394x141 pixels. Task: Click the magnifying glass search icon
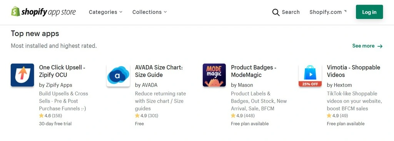coord(276,12)
